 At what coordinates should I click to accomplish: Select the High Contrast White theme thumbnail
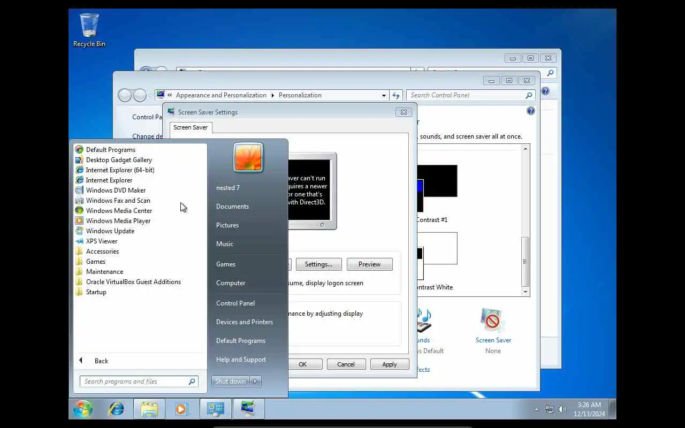click(437, 256)
